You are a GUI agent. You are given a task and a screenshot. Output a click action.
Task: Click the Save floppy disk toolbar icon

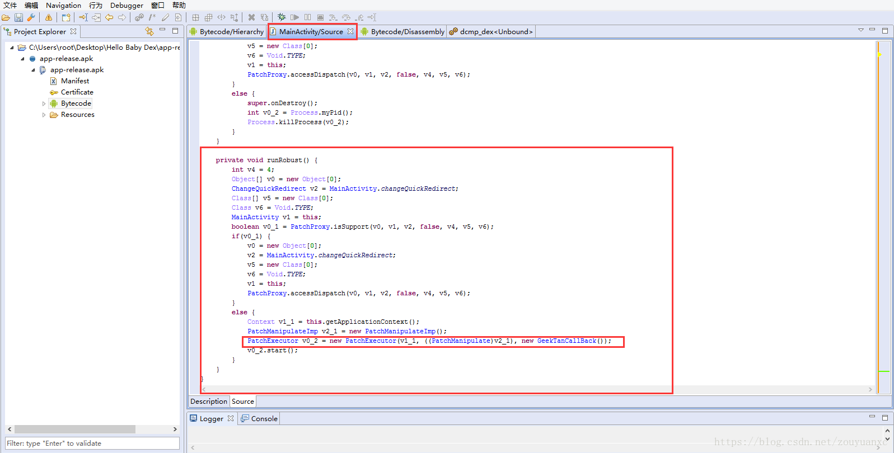pos(18,17)
